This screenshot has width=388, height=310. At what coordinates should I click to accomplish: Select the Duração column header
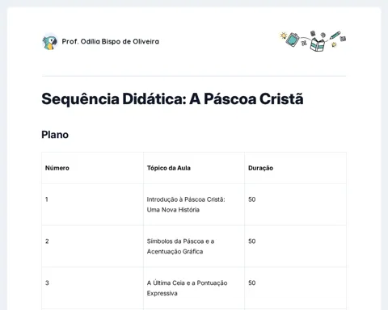point(260,168)
